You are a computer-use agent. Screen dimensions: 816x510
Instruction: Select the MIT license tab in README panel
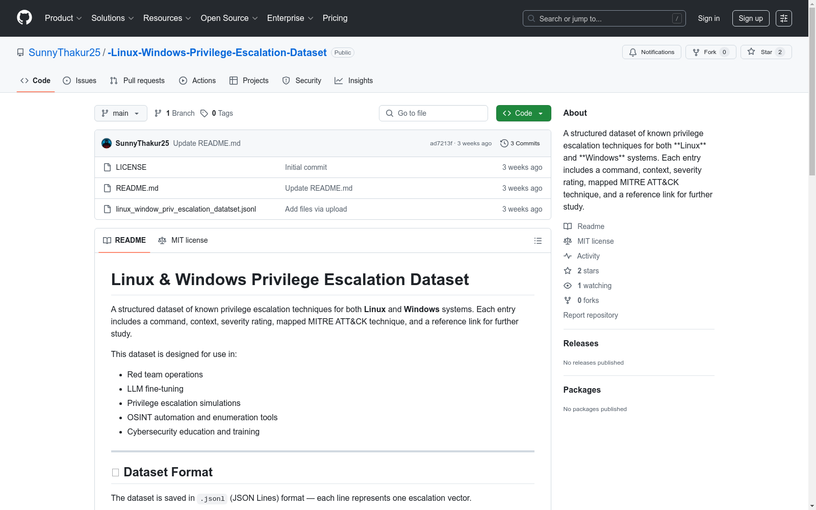183,240
